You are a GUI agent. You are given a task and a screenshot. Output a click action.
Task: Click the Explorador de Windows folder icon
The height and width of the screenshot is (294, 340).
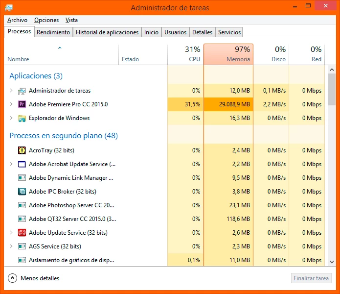(x=22, y=119)
